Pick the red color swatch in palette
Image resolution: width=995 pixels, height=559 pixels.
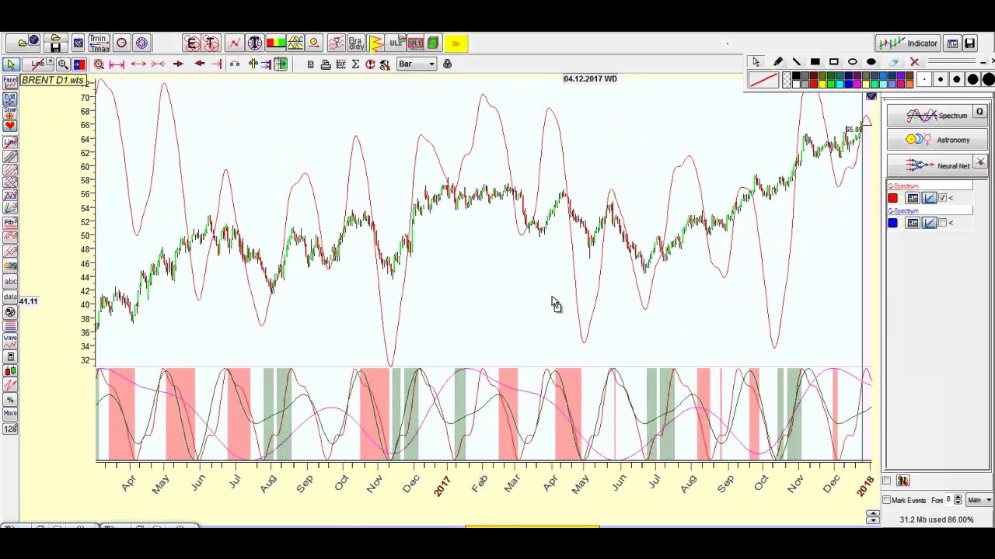coord(813,84)
